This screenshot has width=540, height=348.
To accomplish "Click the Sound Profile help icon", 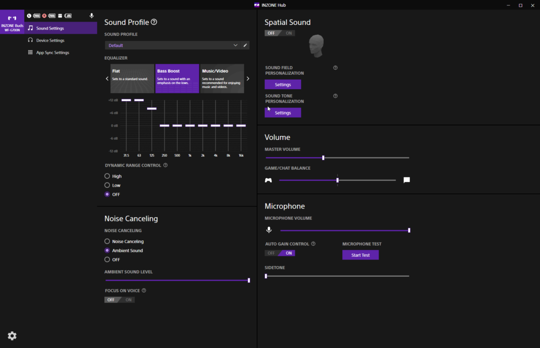I will (154, 22).
